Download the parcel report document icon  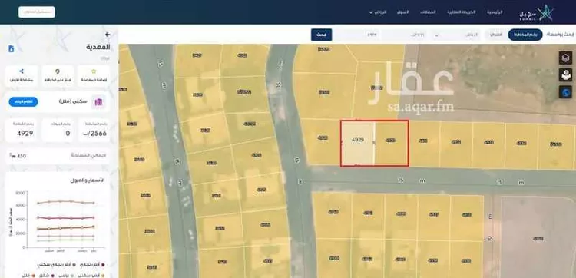(x=11, y=48)
